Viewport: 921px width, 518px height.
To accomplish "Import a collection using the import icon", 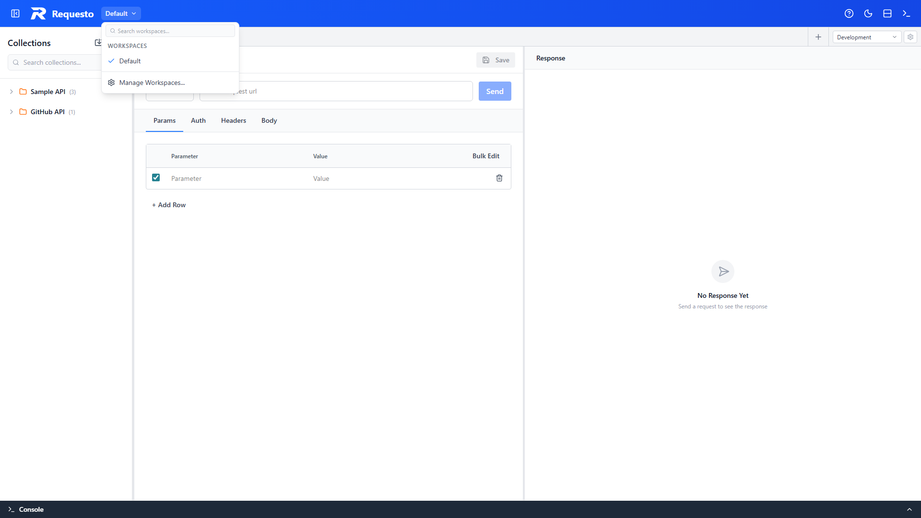I will click(98, 42).
